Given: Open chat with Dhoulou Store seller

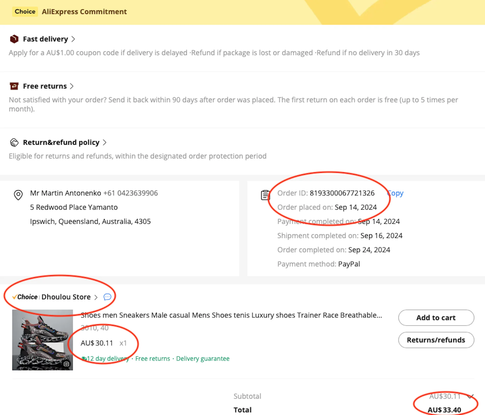Looking at the screenshot, I should coord(107,297).
